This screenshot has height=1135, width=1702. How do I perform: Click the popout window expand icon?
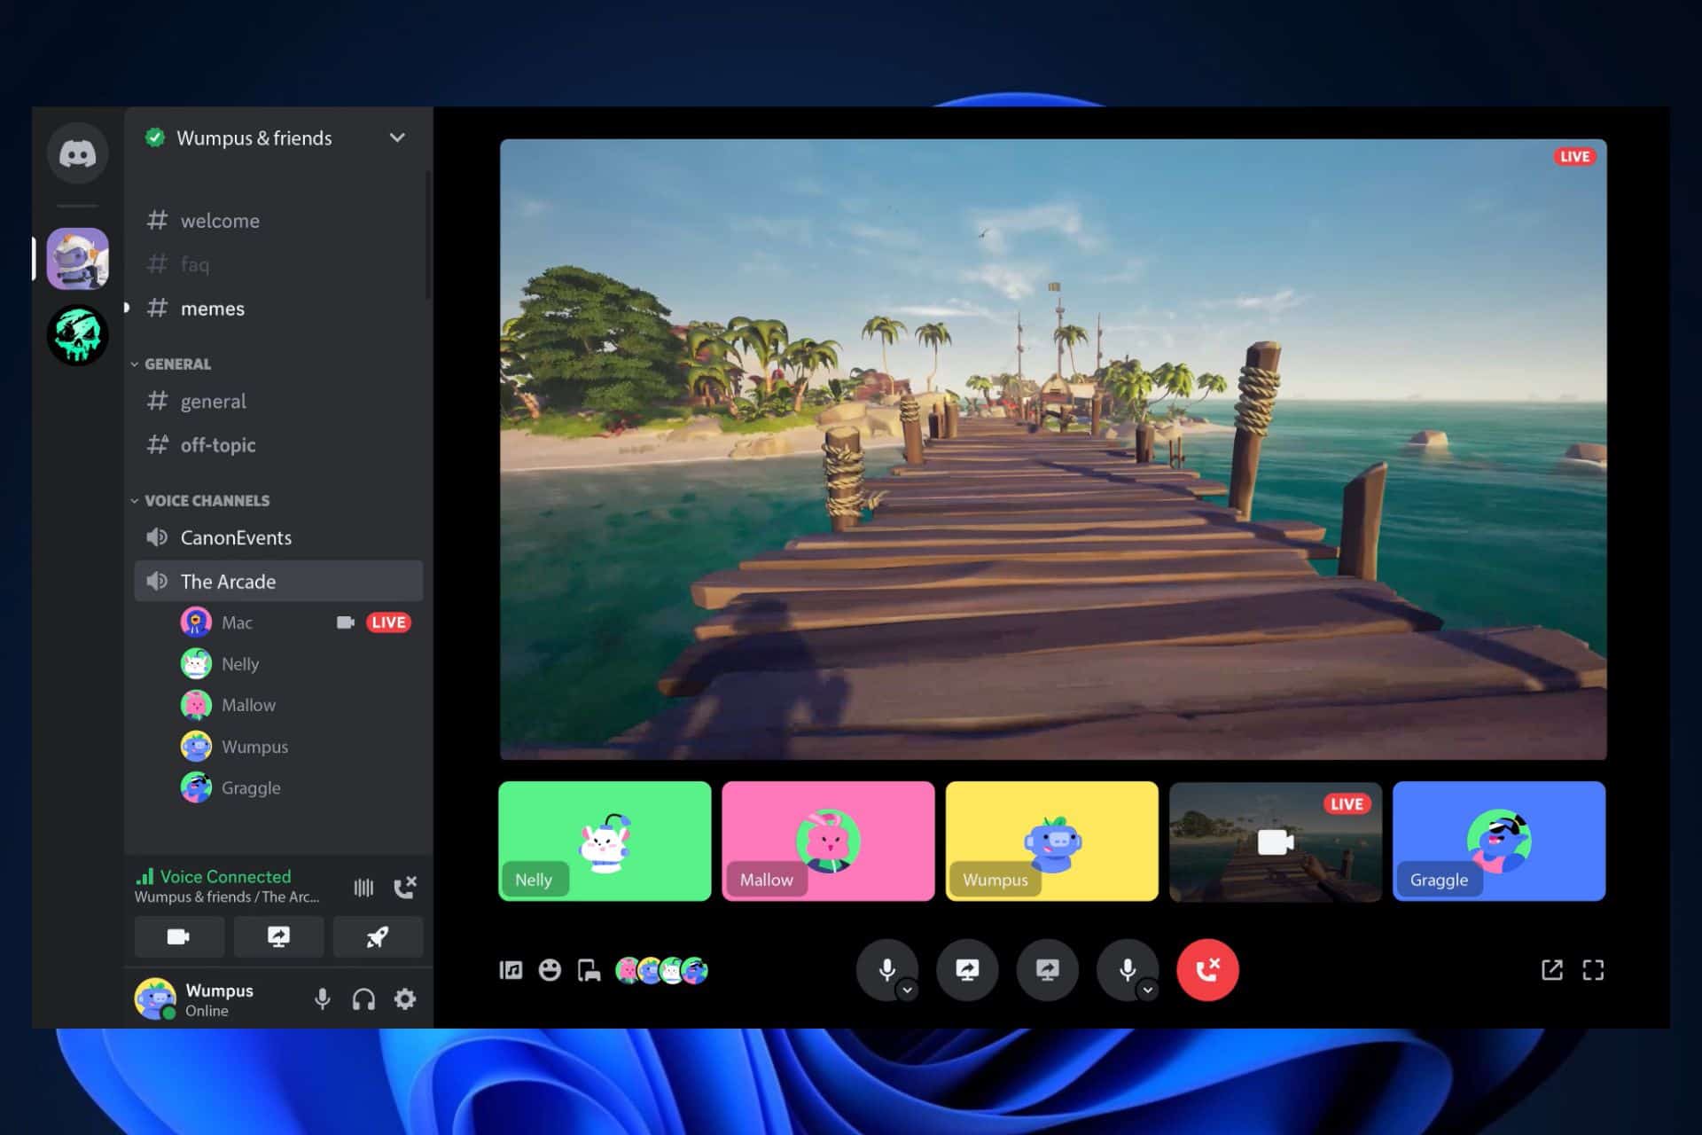point(1551,970)
